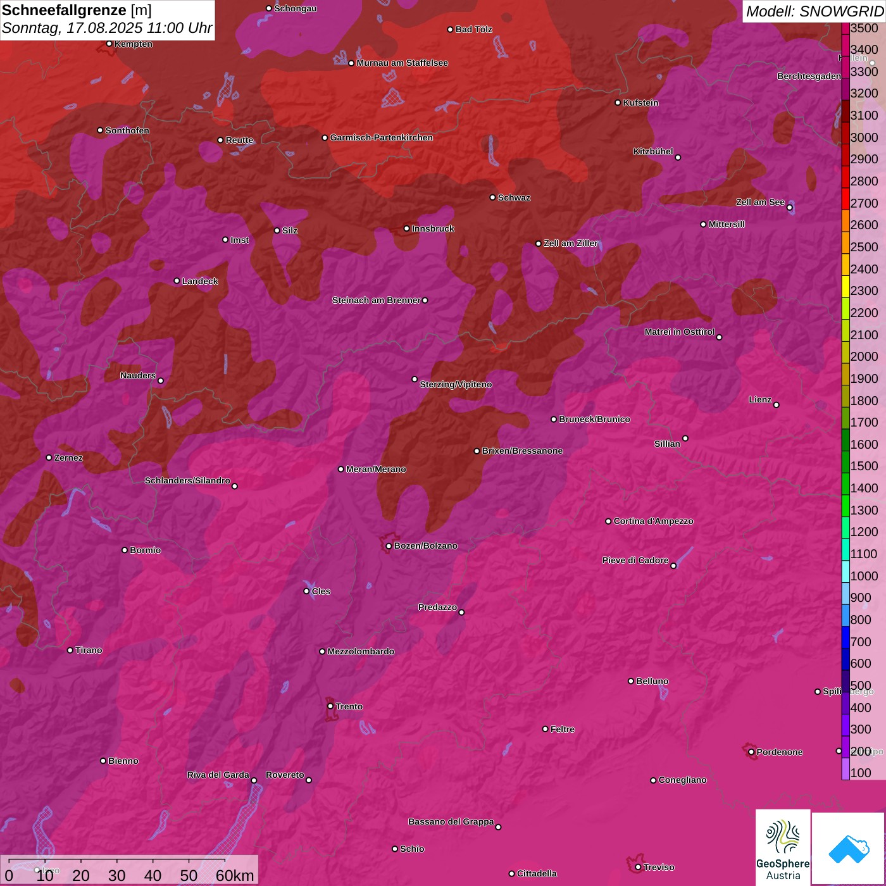
Task: Click the Brixen/Bressanone label
Action: (522, 451)
